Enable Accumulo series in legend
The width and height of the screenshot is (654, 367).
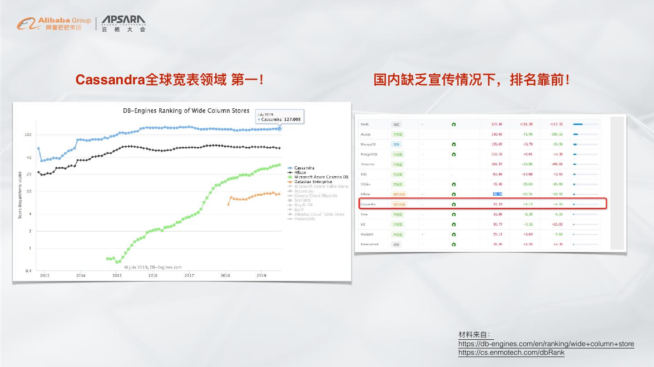(301, 191)
